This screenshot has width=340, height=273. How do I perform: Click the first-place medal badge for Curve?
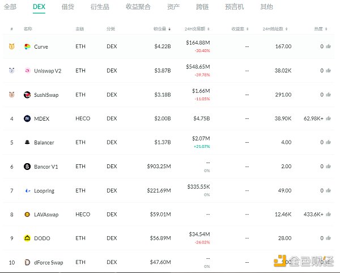point(11,47)
